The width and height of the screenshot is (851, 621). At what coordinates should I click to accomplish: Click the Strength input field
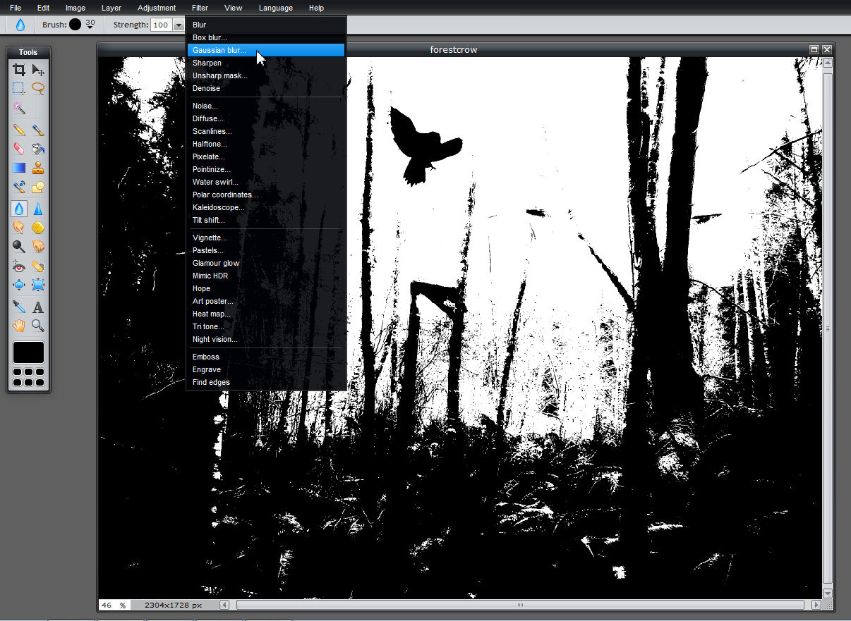[162, 25]
